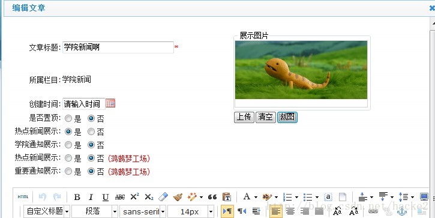Indent the first line of paragraph

click(x=256, y=211)
